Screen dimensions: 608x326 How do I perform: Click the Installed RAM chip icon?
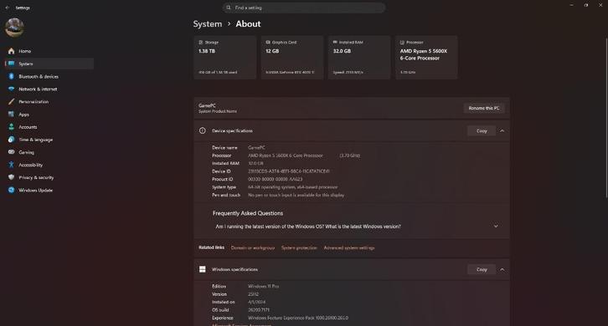335,42
